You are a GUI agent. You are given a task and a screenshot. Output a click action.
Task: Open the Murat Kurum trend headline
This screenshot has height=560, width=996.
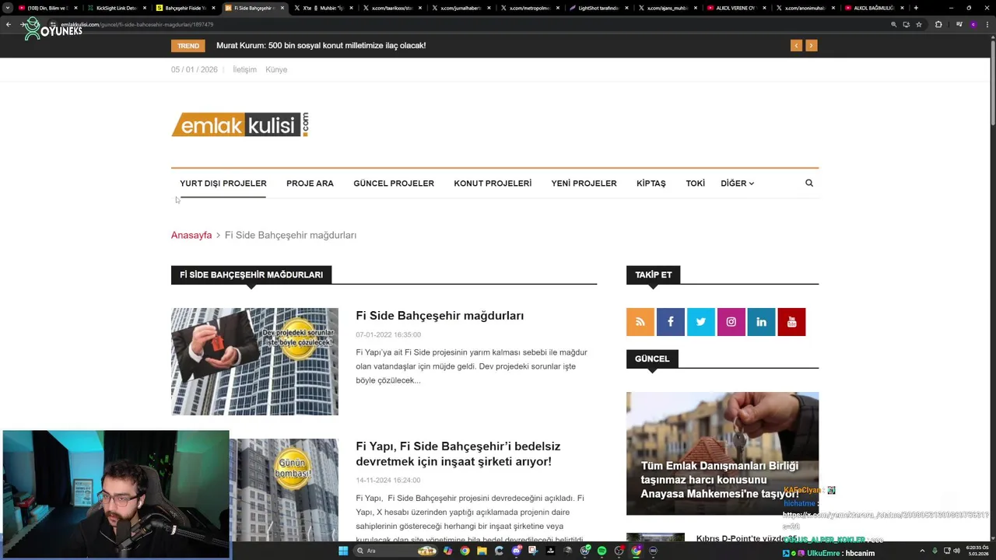pos(321,46)
